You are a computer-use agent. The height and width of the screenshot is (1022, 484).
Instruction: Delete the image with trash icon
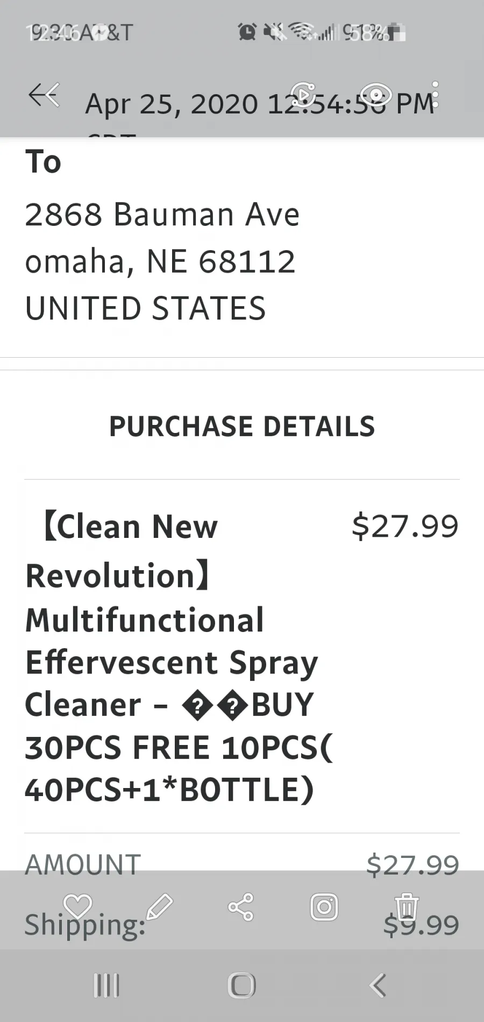[x=407, y=907]
